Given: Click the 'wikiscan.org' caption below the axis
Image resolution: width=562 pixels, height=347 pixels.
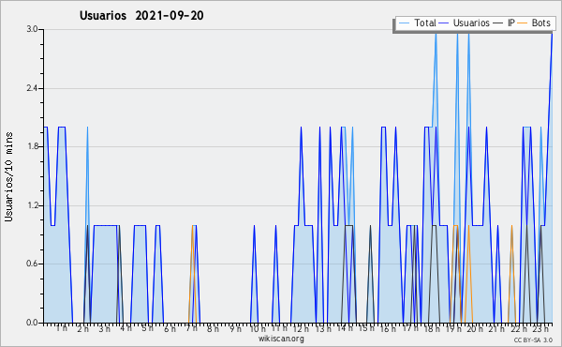Looking at the screenshot, I should (281, 339).
